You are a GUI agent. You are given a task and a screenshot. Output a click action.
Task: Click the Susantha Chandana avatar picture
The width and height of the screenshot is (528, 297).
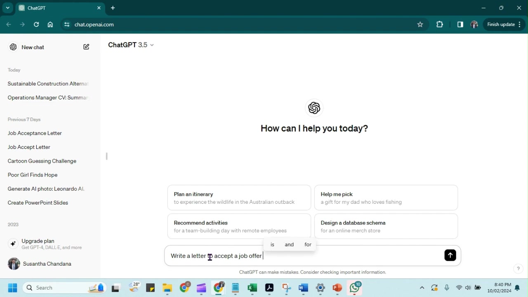[14, 264]
